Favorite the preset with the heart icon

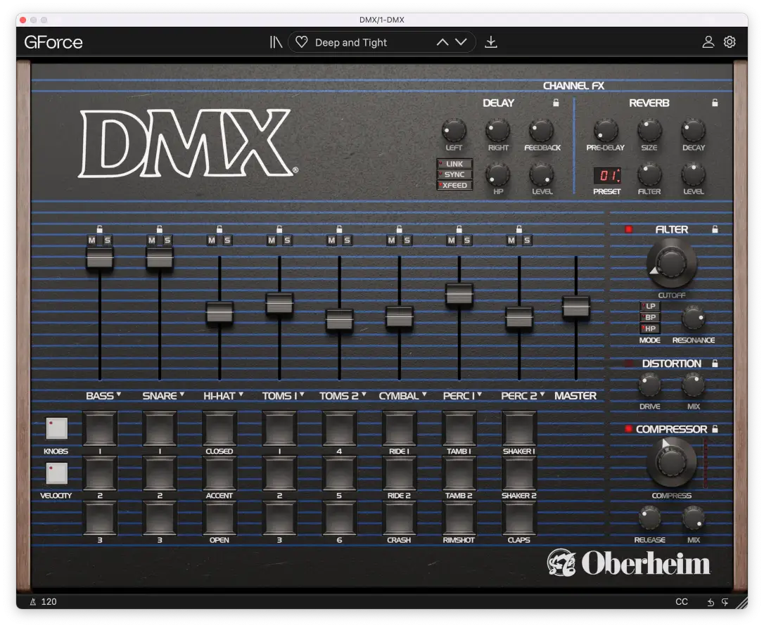(302, 42)
